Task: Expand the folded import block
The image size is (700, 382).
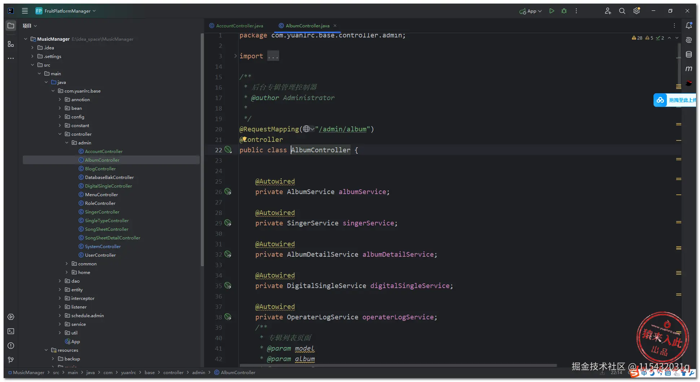Action: pos(235,56)
